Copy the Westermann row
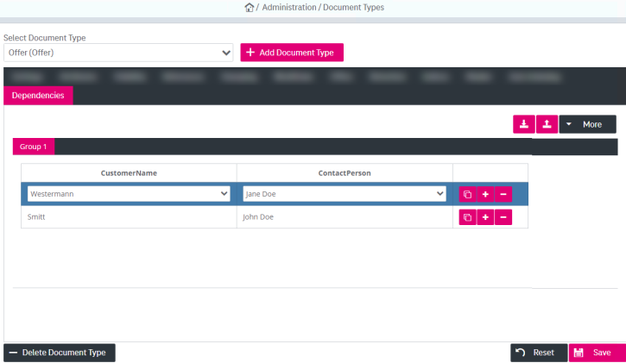 (x=467, y=194)
